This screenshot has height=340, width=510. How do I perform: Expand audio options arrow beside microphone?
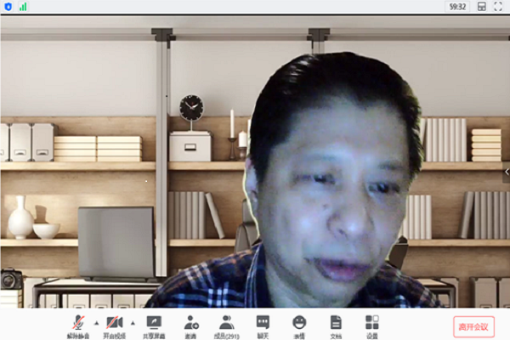pyautogui.click(x=94, y=324)
